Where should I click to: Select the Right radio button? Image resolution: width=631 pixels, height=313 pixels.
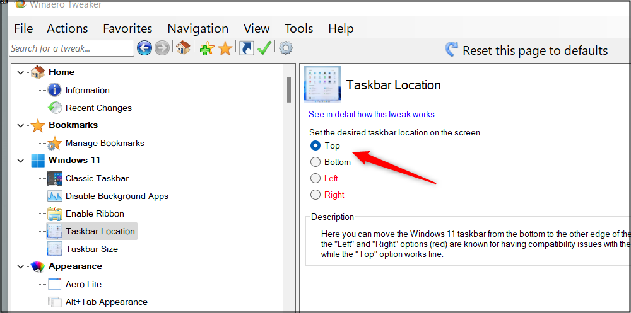tap(315, 195)
